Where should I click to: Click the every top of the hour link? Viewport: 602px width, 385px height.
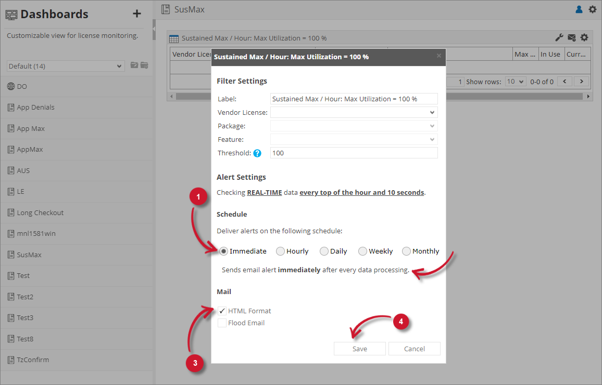coord(361,192)
